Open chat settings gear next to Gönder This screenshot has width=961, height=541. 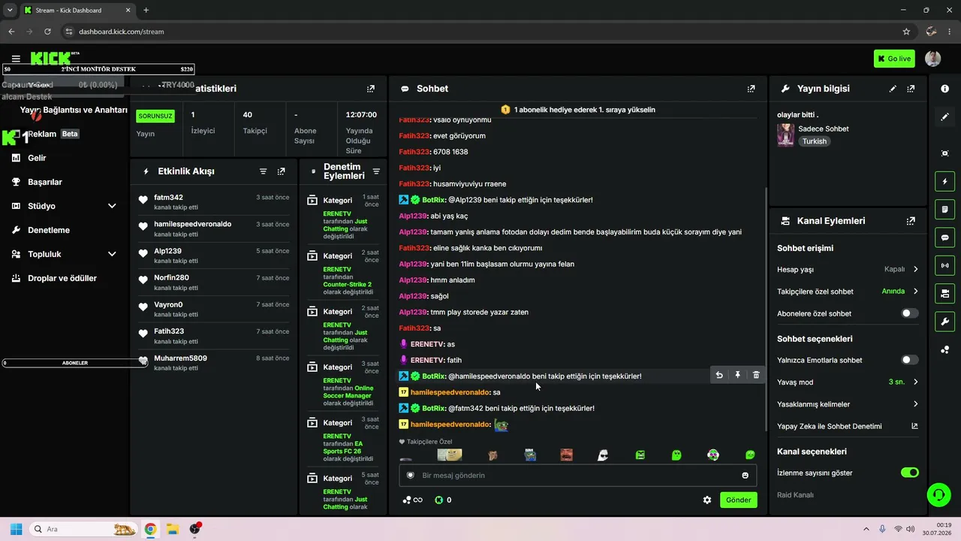point(706,500)
